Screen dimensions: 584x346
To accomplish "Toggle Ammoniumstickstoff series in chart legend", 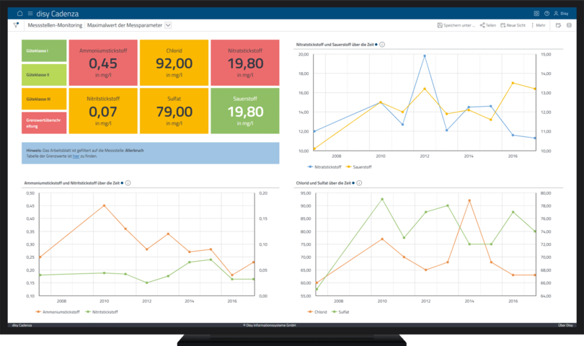I will (x=58, y=311).
